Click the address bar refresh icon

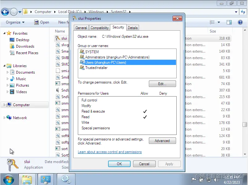pos(243,12)
